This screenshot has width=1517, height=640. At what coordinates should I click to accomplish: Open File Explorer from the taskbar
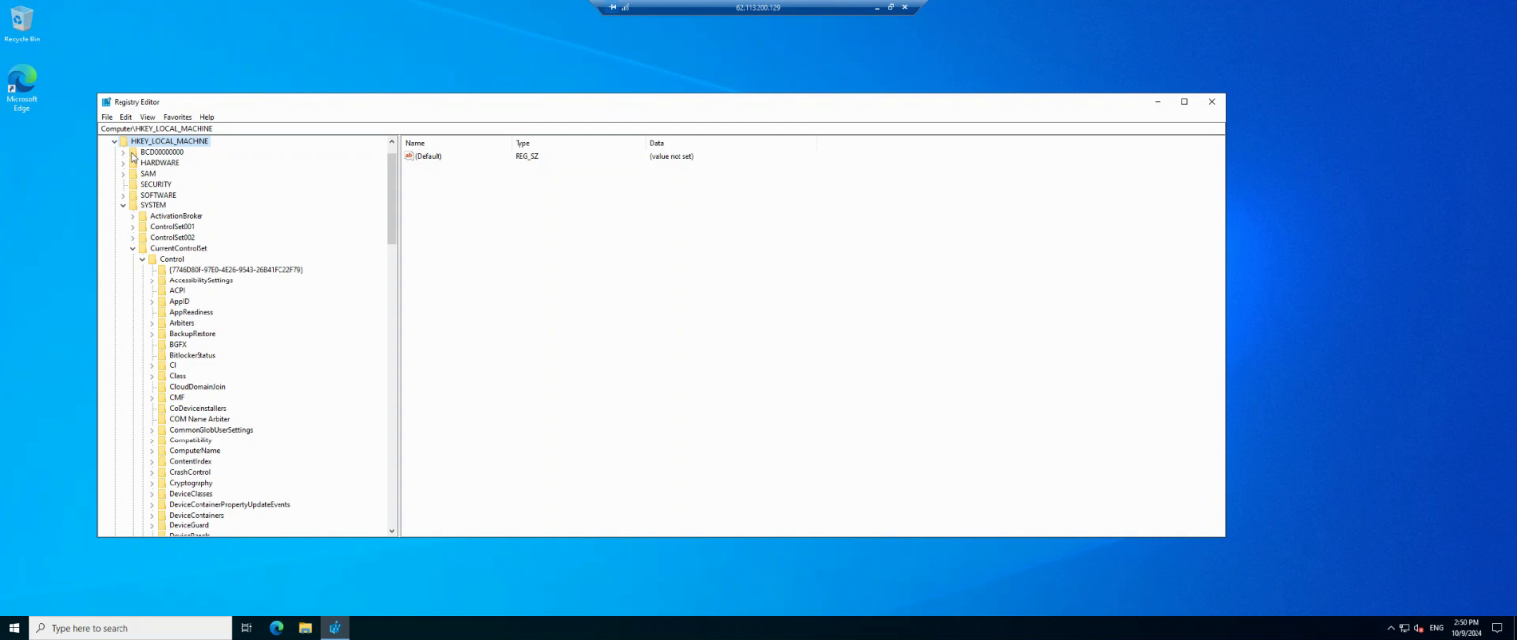click(306, 627)
